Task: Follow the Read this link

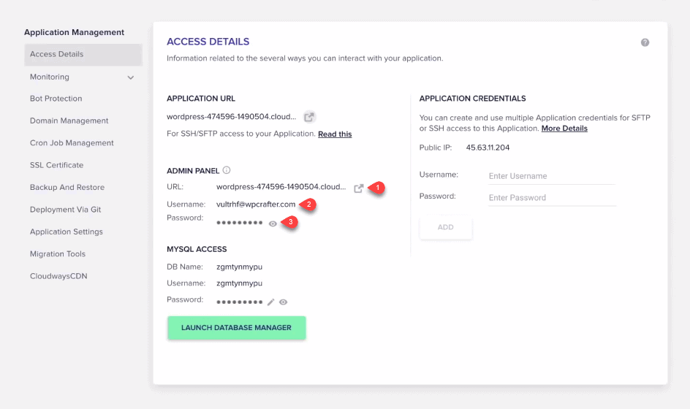Action: [335, 134]
